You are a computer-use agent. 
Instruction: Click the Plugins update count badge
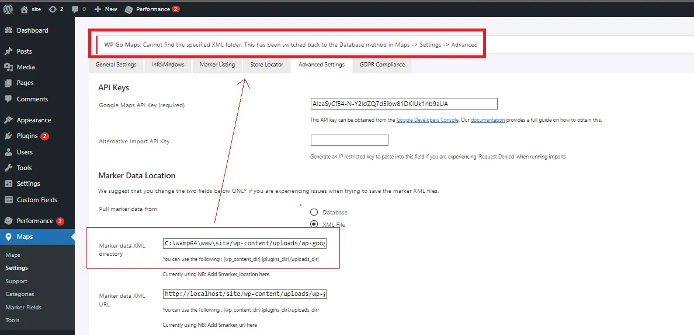(x=44, y=136)
